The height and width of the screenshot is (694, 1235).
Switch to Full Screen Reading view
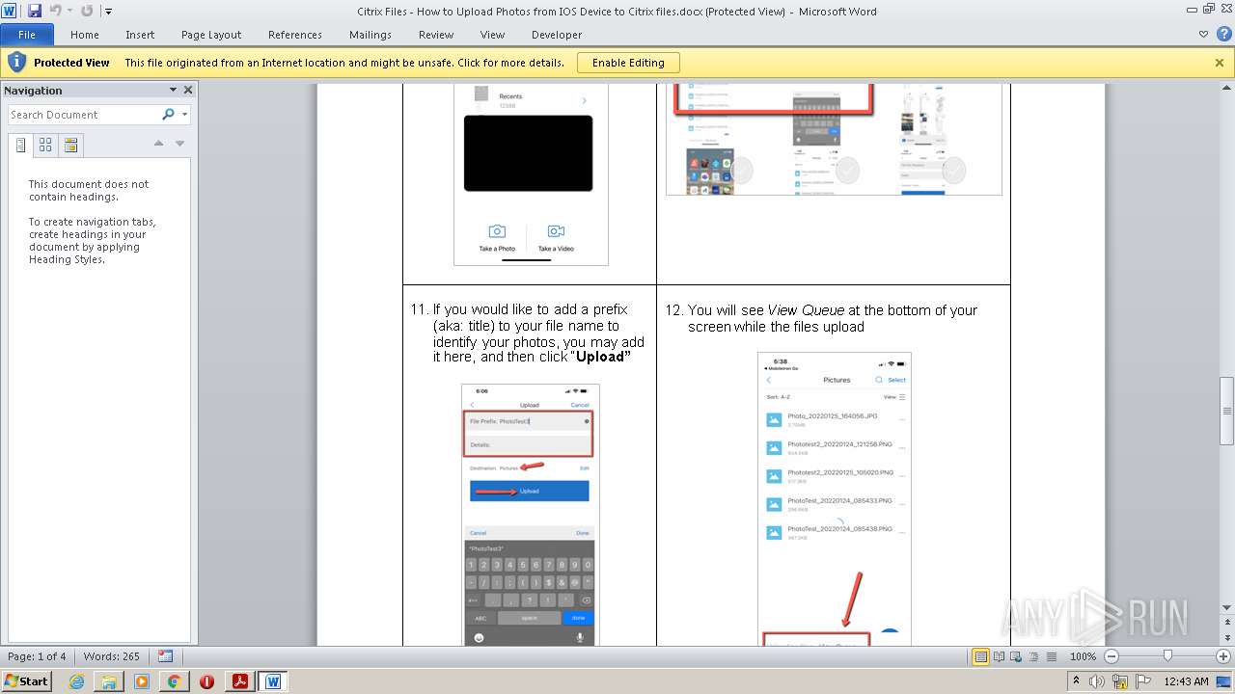click(999, 656)
